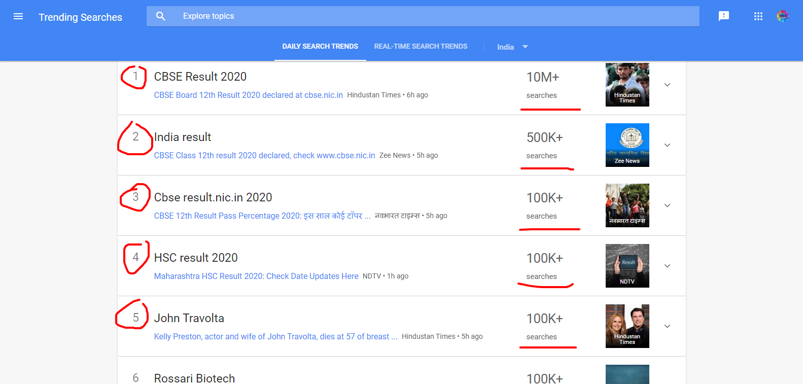Click the Cbse result.nic.in 2020 title
The image size is (803, 384).
click(213, 197)
